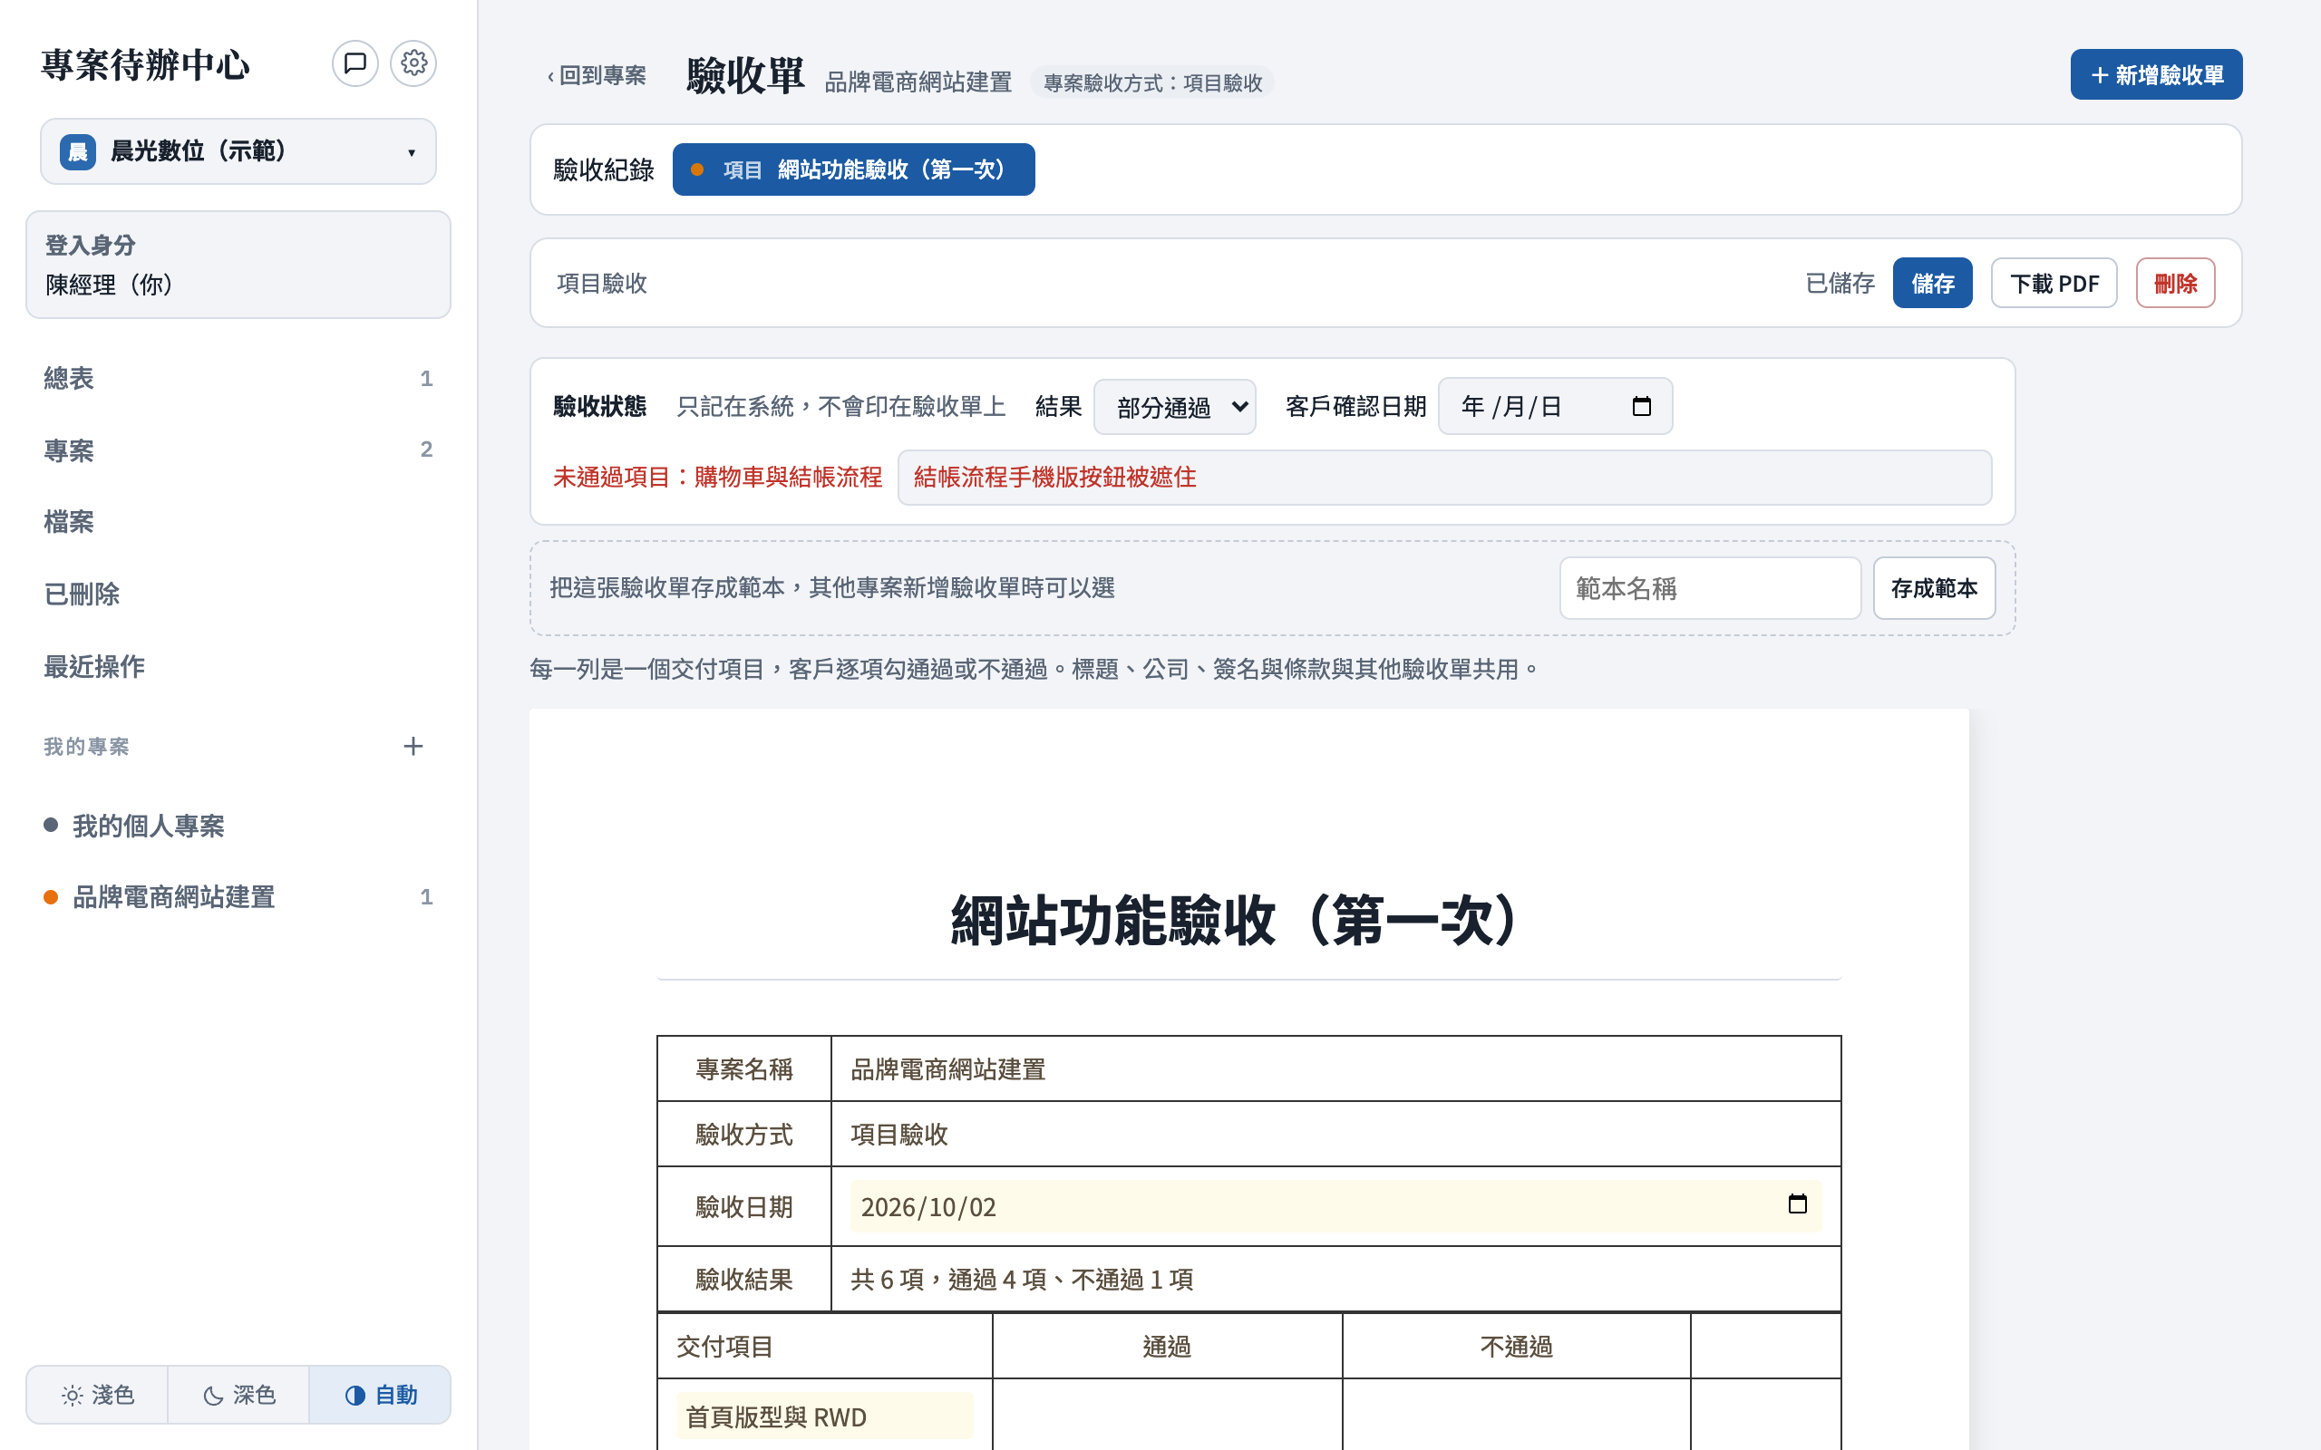
Task: Open calendar picker in 驗收日期 row
Action: (1797, 1204)
